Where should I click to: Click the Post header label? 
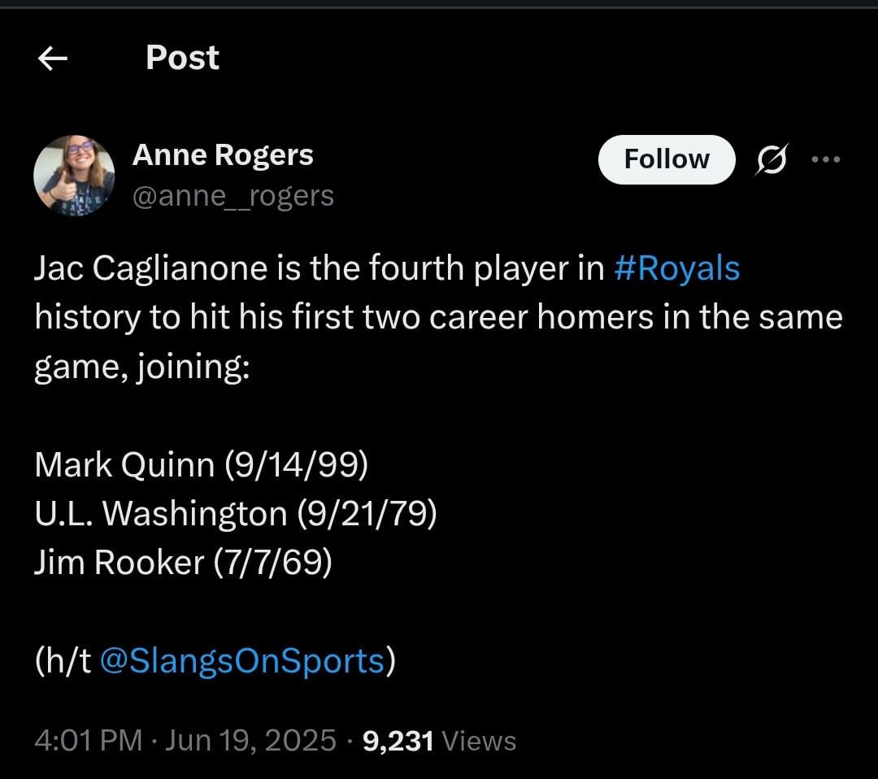pos(181,57)
